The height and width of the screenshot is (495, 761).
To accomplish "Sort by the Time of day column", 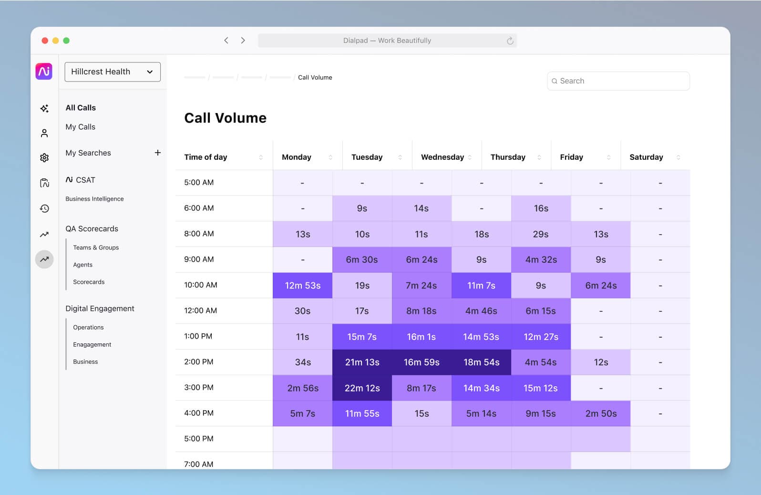I will point(261,157).
